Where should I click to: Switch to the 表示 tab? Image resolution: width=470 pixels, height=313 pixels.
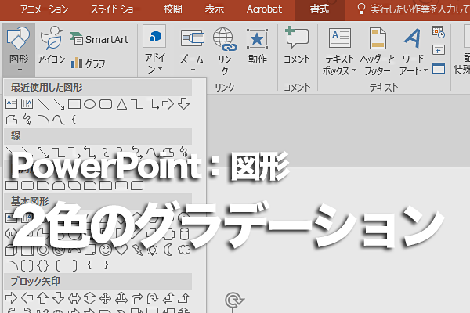tap(214, 9)
